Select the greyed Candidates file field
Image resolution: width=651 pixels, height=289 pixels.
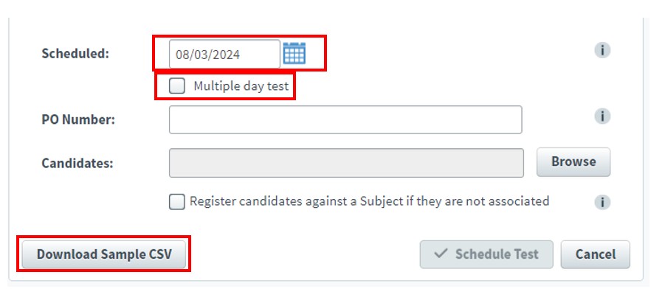point(346,163)
